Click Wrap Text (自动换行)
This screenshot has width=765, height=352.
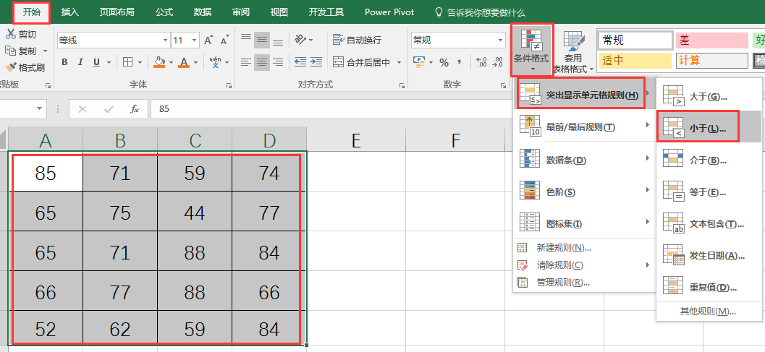pyautogui.click(x=357, y=40)
